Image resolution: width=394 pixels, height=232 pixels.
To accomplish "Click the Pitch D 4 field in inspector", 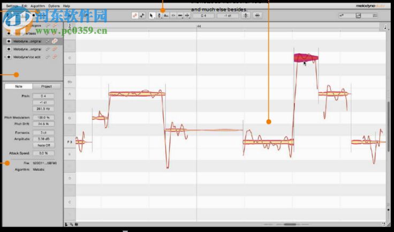I will click(x=43, y=96).
